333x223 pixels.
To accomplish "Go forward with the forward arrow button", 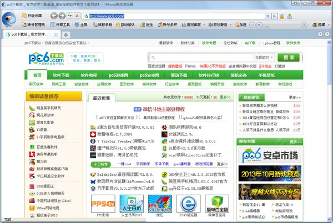I will pos(62,16).
